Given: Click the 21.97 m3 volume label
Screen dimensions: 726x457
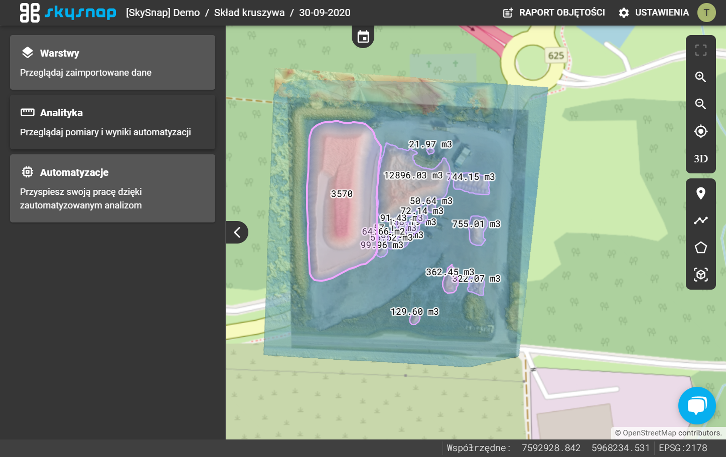Looking at the screenshot, I should [430, 144].
